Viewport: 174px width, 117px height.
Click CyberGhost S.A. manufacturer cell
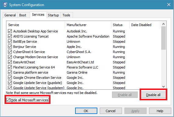[x=79, y=52]
